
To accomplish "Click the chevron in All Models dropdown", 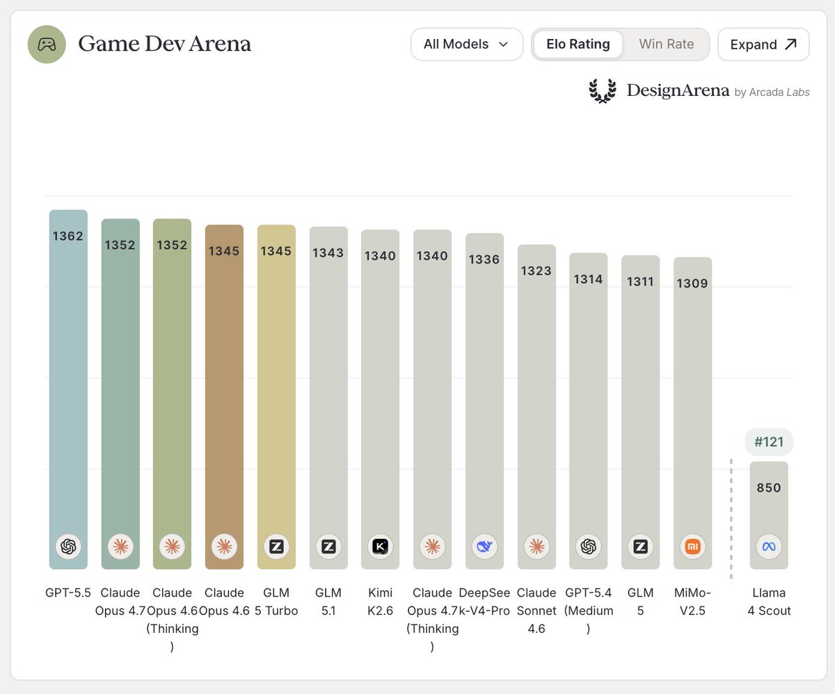I will (503, 45).
